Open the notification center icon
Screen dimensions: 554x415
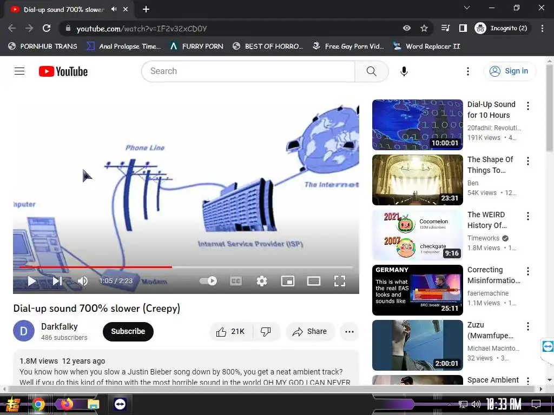click(536, 404)
